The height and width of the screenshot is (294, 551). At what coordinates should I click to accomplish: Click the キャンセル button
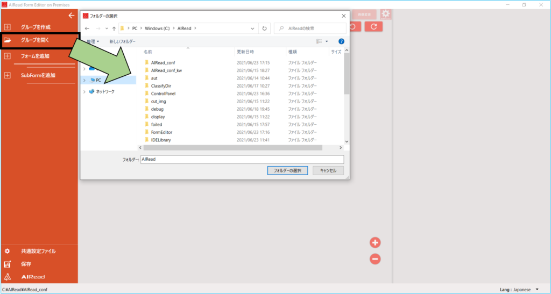pos(328,170)
